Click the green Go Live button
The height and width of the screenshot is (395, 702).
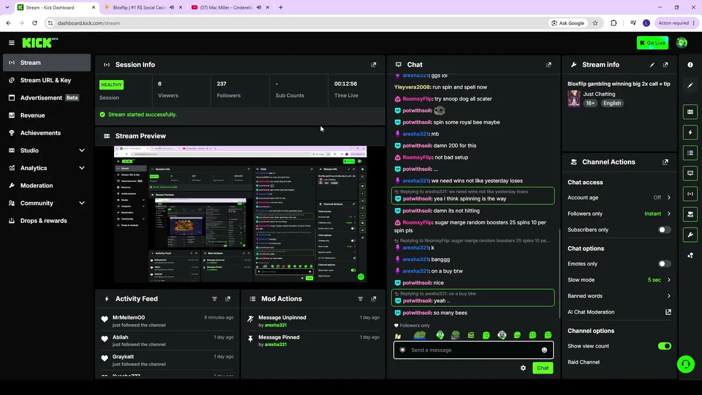pyautogui.click(x=653, y=43)
